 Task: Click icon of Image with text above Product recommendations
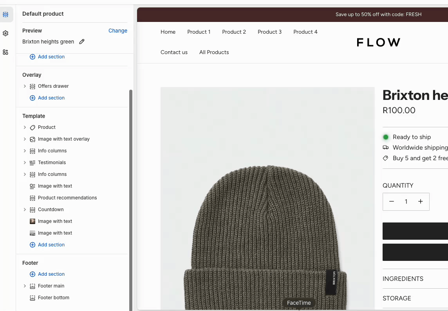pyautogui.click(x=33, y=186)
